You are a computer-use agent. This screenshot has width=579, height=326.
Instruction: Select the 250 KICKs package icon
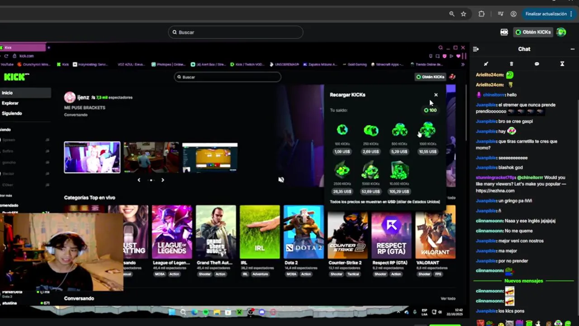click(x=371, y=130)
